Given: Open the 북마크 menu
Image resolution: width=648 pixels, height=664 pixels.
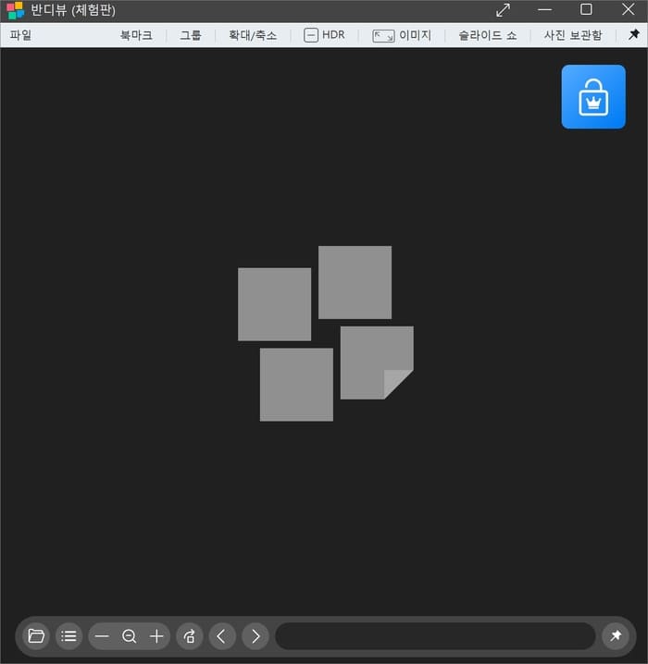Looking at the screenshot, I should [136, 35].
